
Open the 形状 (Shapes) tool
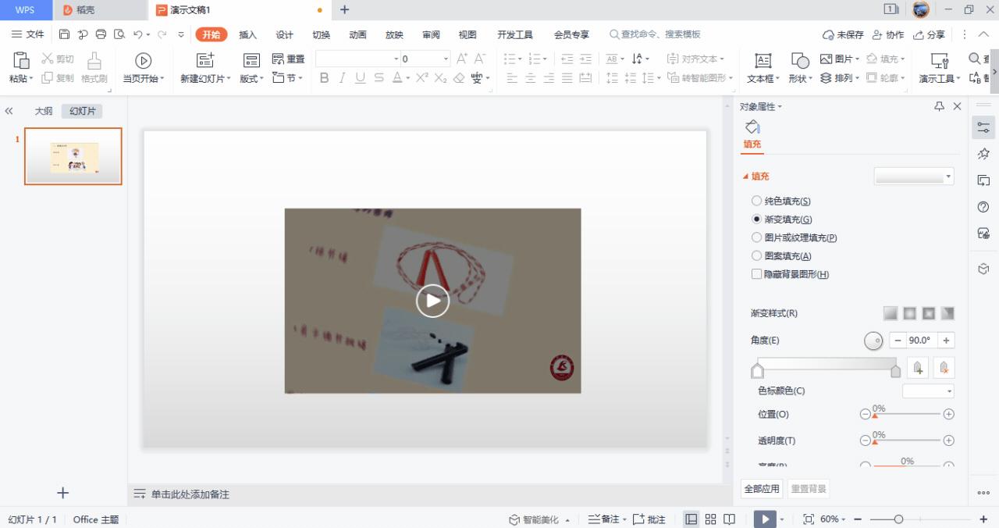(798, 70)
